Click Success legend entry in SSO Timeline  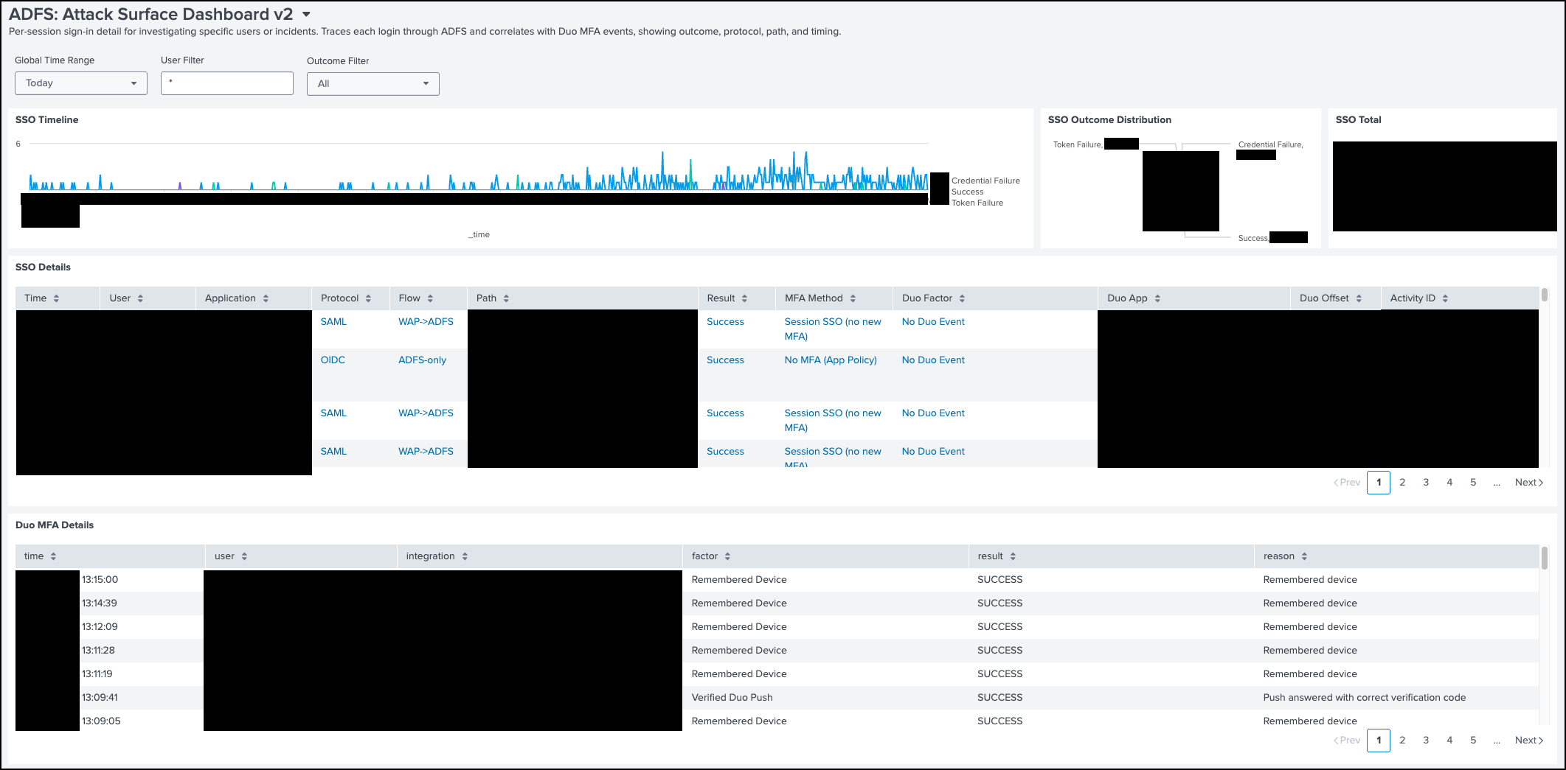pyautogui.click(x=967, y=192)
